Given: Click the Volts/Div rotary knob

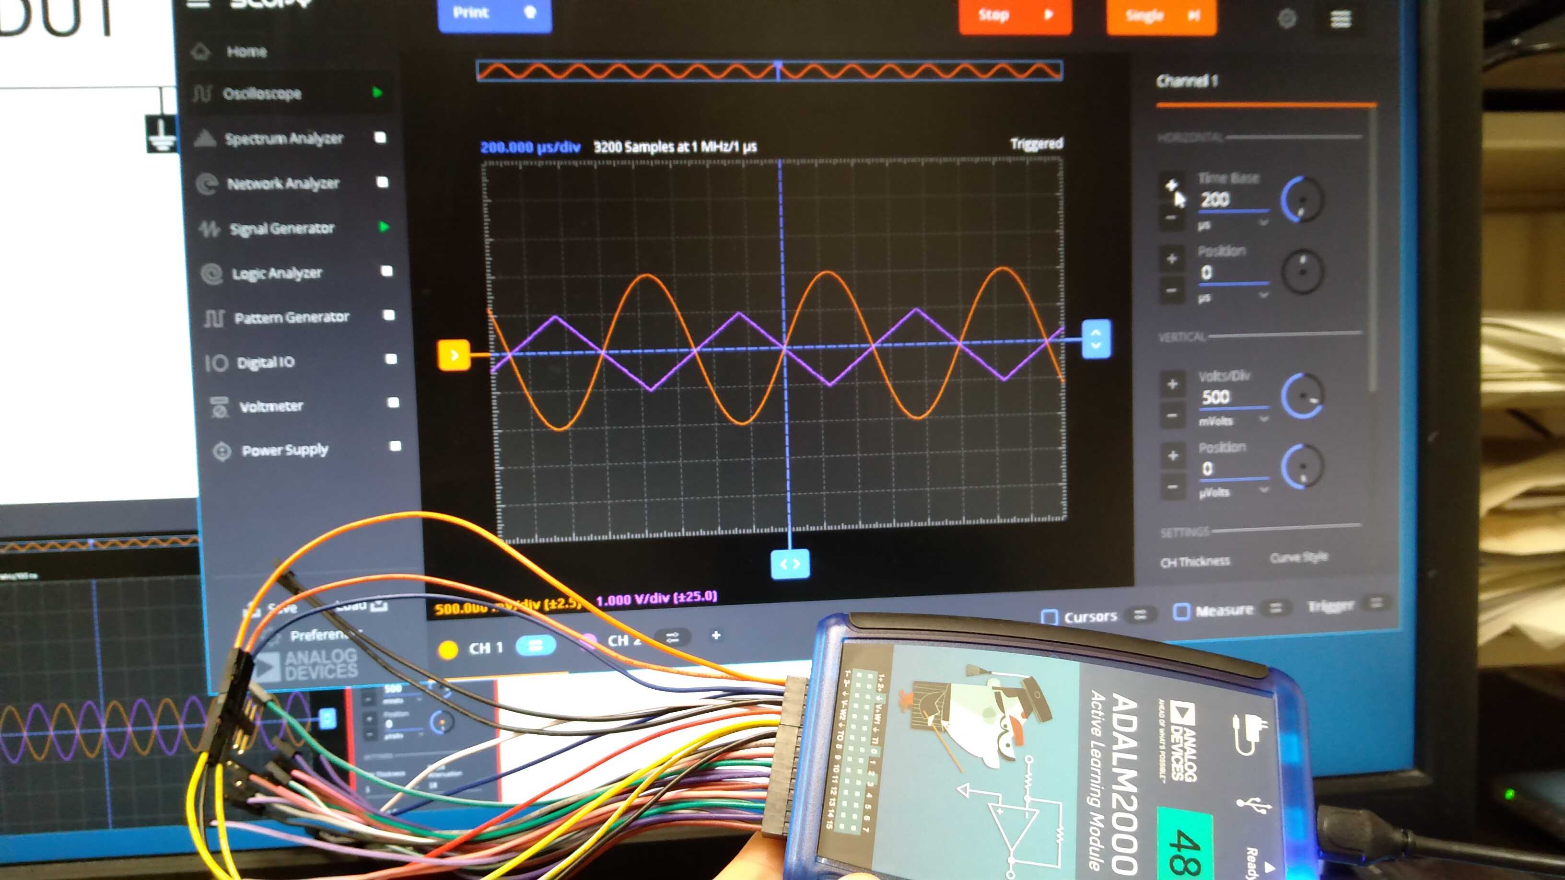Looking at the screenshot, I should point(1303,395).
